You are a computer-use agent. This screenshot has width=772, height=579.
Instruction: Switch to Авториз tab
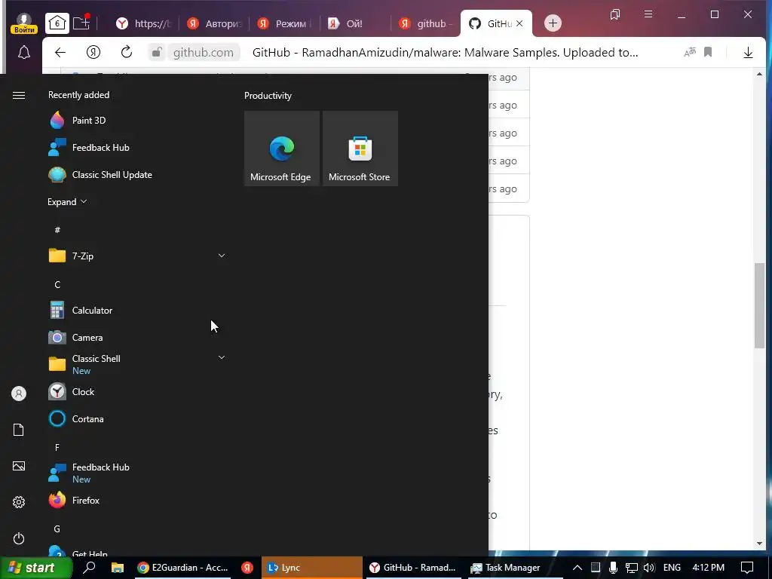pos(215,23)
